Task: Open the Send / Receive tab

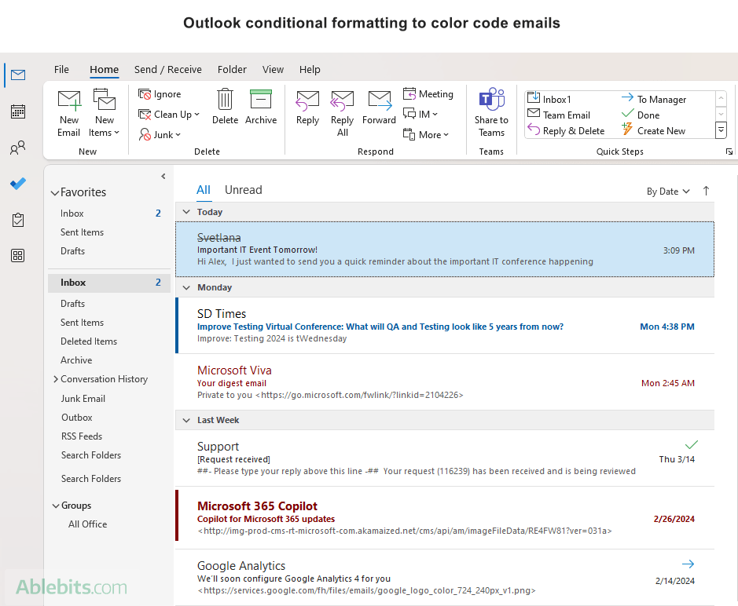Action: (x=168, y=70)
